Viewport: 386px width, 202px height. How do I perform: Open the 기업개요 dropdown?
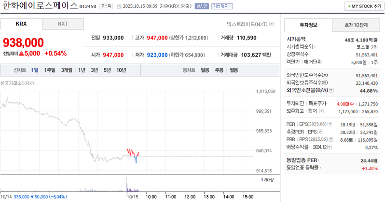coord(222,6)
